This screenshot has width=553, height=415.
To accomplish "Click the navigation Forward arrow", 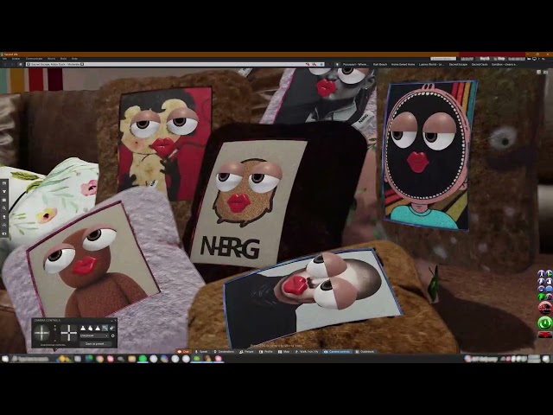I will coord(12,64).
